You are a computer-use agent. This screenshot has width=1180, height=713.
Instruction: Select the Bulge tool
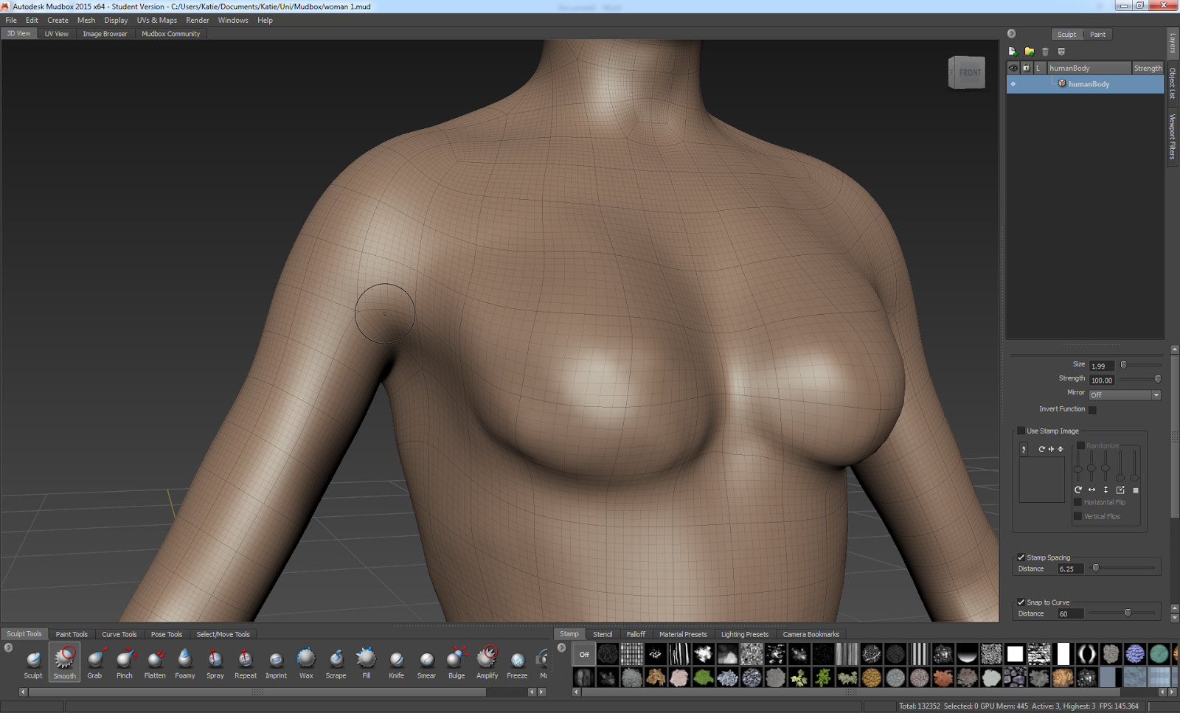(457, 663)
